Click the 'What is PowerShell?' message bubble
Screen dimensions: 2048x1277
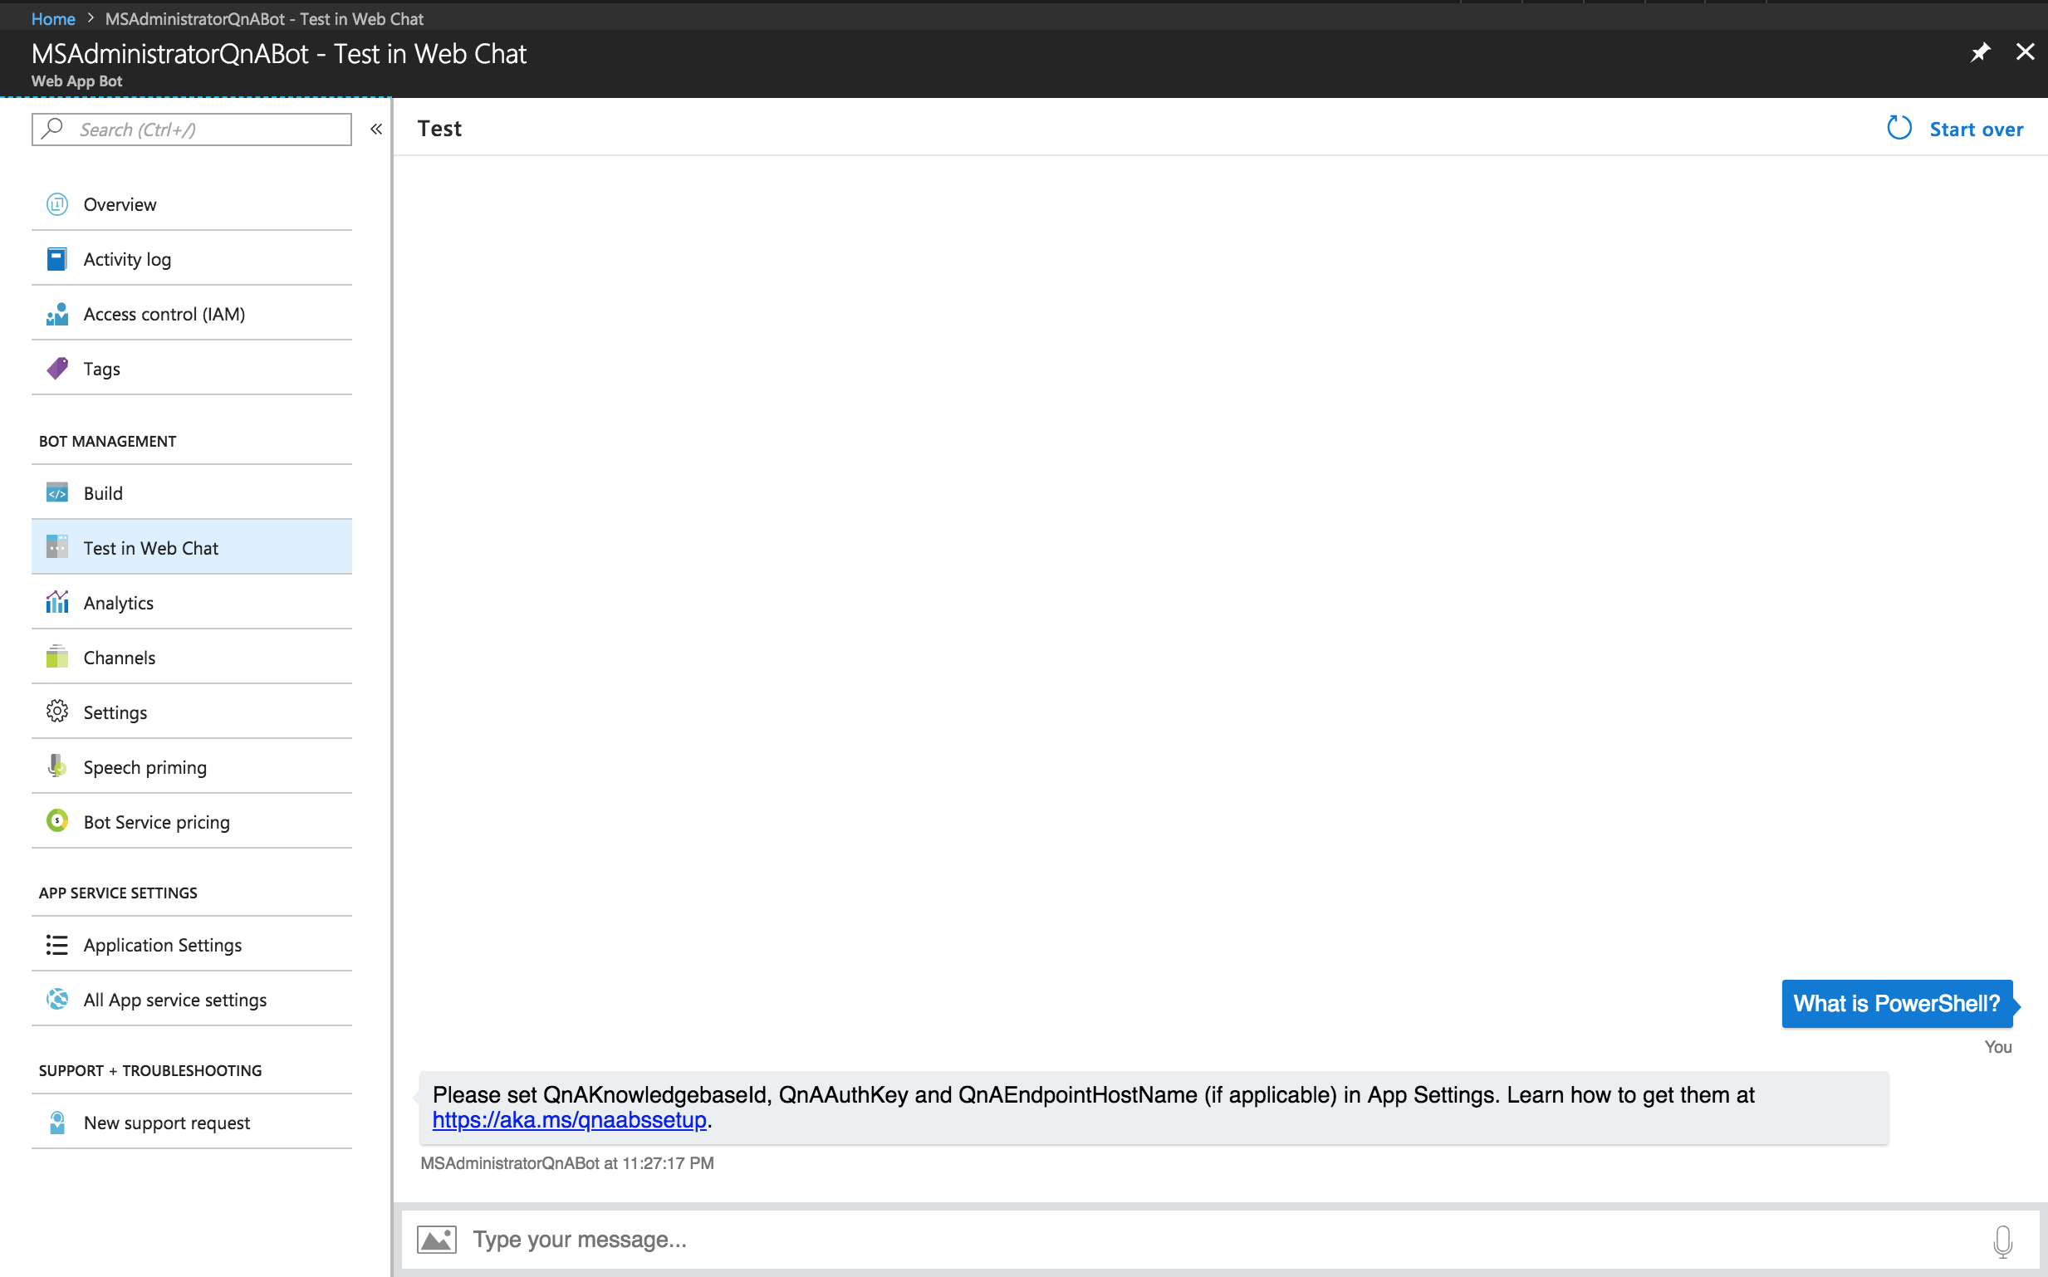point(1897,1003)
